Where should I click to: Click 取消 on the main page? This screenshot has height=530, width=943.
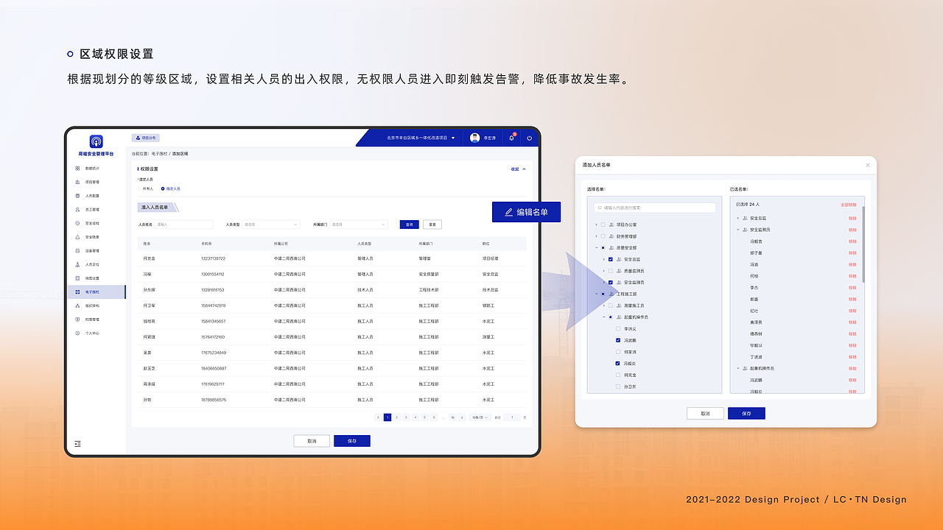pyautogui.click(x=312, y=441)
